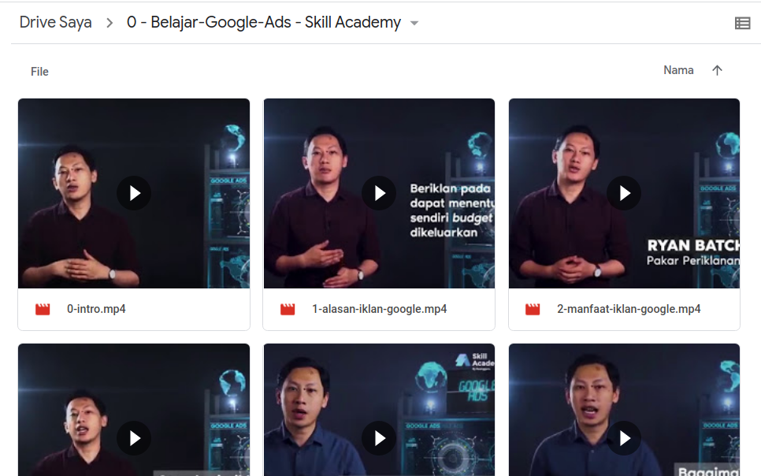Switch to list layout view icon
This screenshot has height=476, width=761.
pyautogui.click(x=742, y=23)
